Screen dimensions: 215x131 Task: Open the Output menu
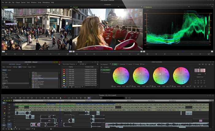pyautogui.click(x=18, y=2)
